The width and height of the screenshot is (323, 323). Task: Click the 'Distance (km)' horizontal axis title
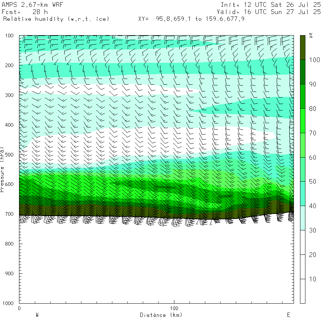click(161, 315)
